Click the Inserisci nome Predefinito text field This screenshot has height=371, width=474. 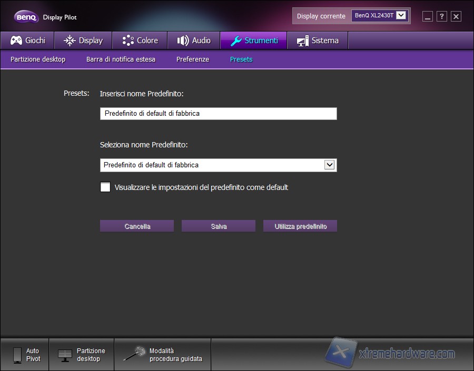[x=218, y=113]
